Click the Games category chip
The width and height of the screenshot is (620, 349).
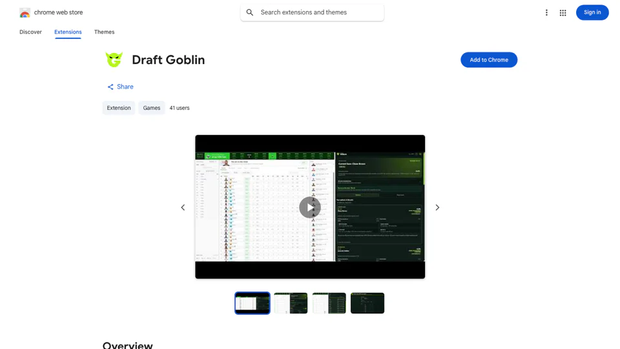click(151, 108)
